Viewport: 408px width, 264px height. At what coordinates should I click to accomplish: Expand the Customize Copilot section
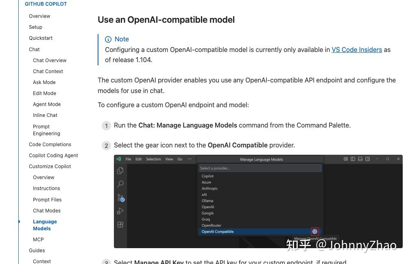click(x=50, y=166)
